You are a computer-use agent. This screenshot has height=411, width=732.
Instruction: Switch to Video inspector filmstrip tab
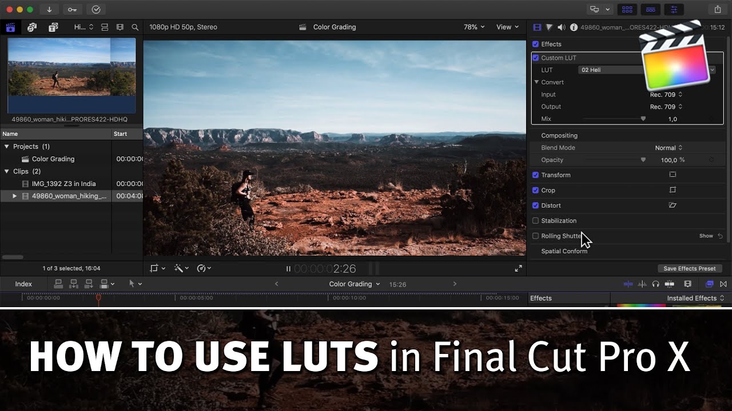537,27
